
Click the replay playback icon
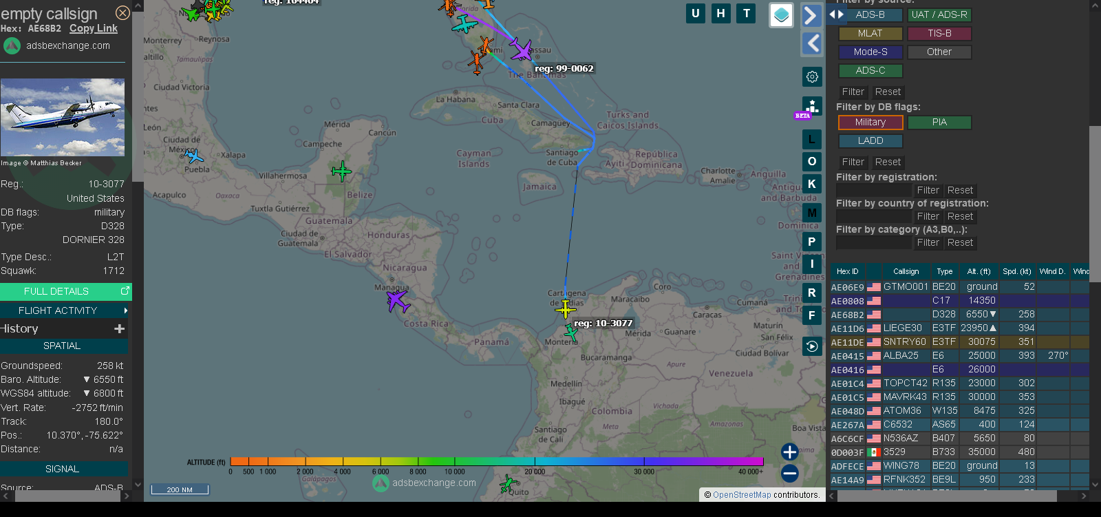[812, 346]
